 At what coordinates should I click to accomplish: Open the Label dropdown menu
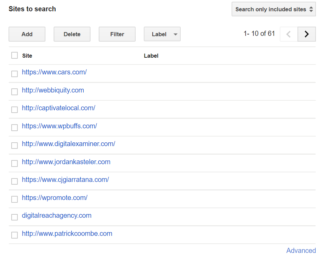tap(162, 34)
